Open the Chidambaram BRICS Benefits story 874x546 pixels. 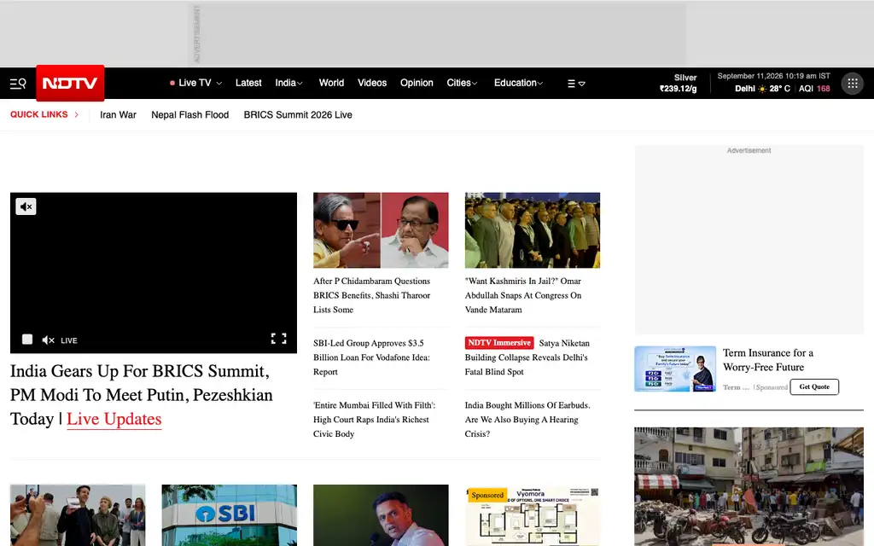point(372,295)
